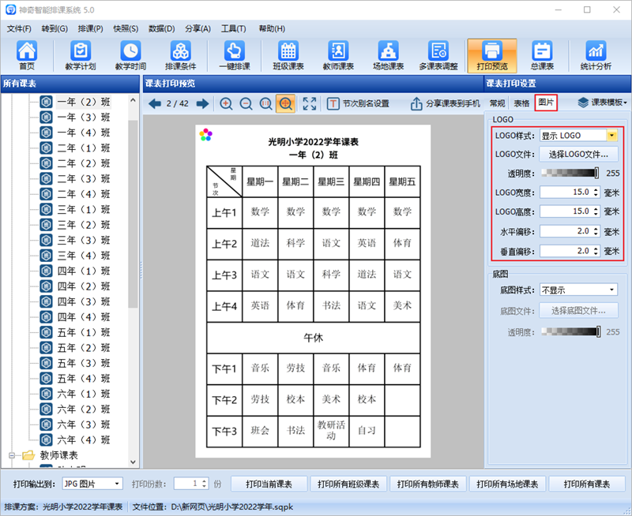The image size is (632, 516).
Task: Open the 教学时间 clock icon
Action: coord(130,55)
